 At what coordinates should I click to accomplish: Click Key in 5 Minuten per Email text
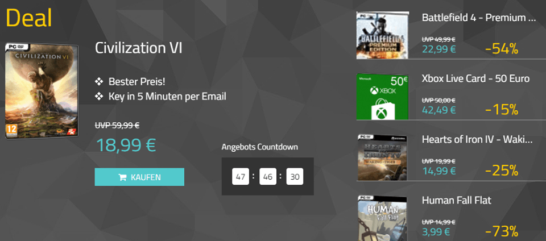(167, 96)
